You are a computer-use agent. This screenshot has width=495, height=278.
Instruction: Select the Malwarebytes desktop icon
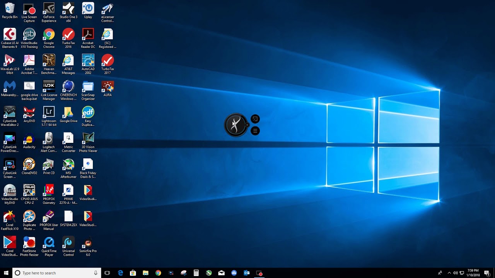tap(10, 89)
